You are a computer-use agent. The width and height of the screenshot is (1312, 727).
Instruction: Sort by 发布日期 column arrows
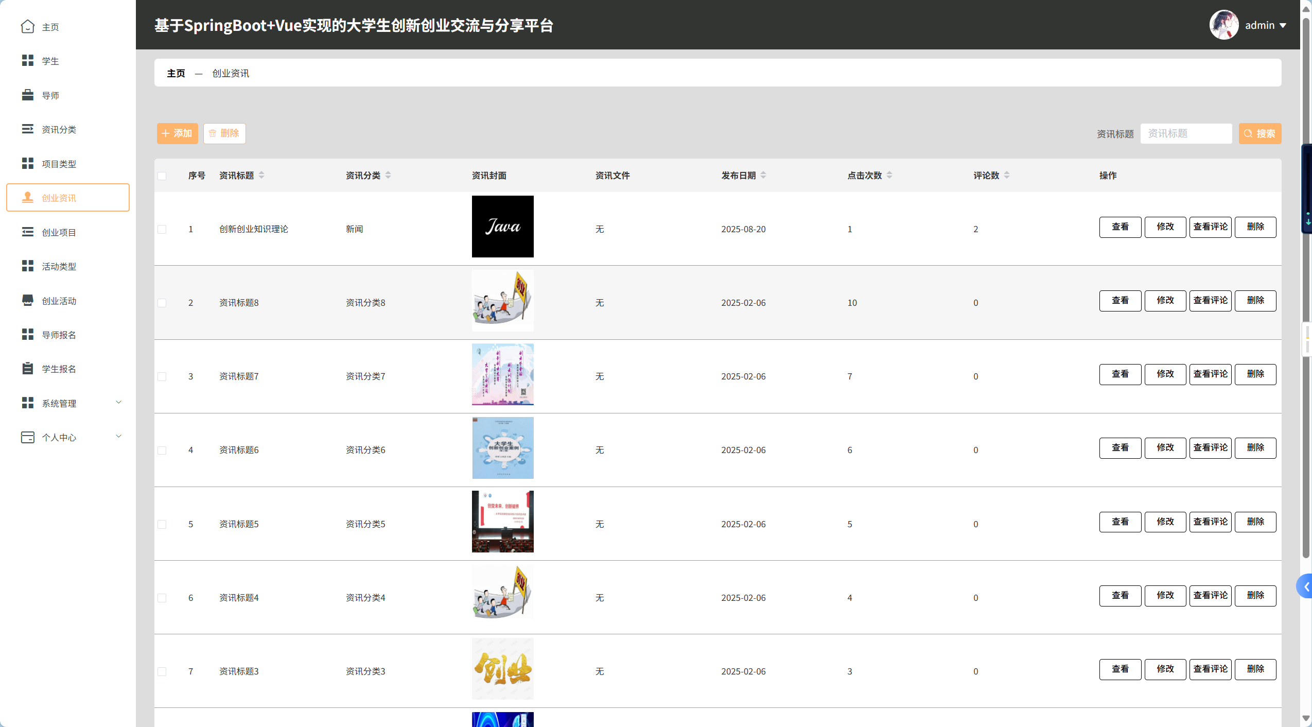[x=763, y=175]
